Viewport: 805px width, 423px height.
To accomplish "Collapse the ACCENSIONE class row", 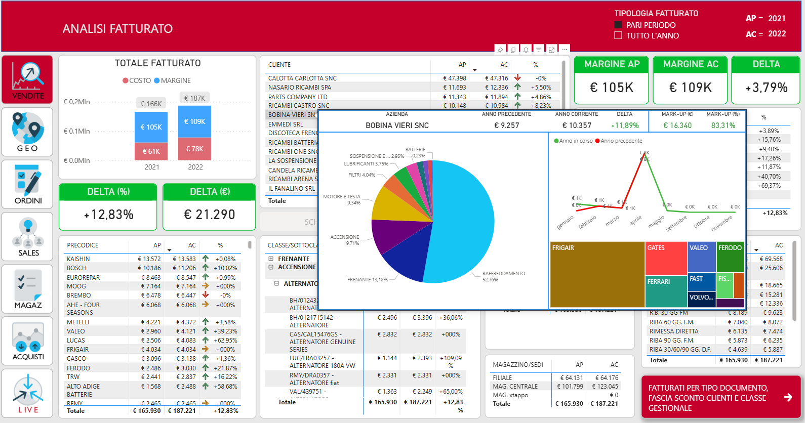I will [271, 267].
